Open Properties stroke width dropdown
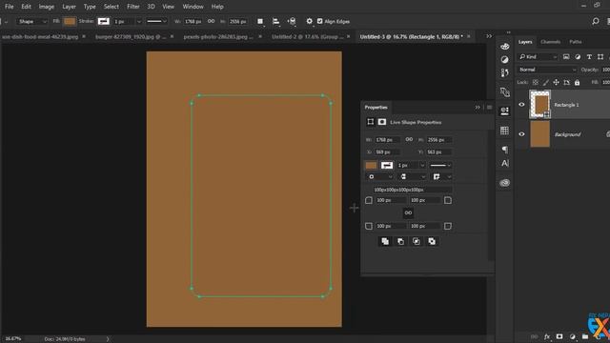Viewport: 610px width, 343px height. pos(422,165)
